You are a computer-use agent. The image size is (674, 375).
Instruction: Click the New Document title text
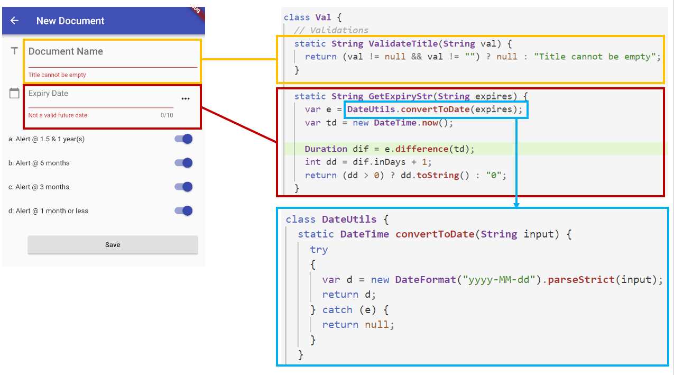click(70, 21)
